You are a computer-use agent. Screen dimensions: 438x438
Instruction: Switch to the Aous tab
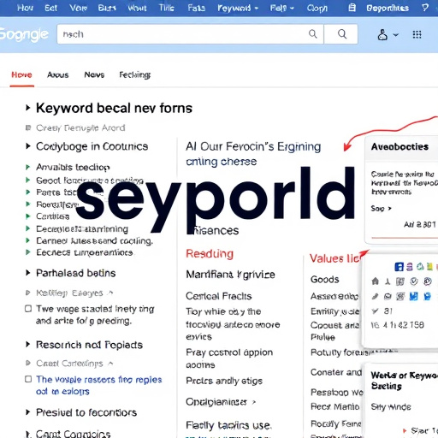[x=58, y=74]
